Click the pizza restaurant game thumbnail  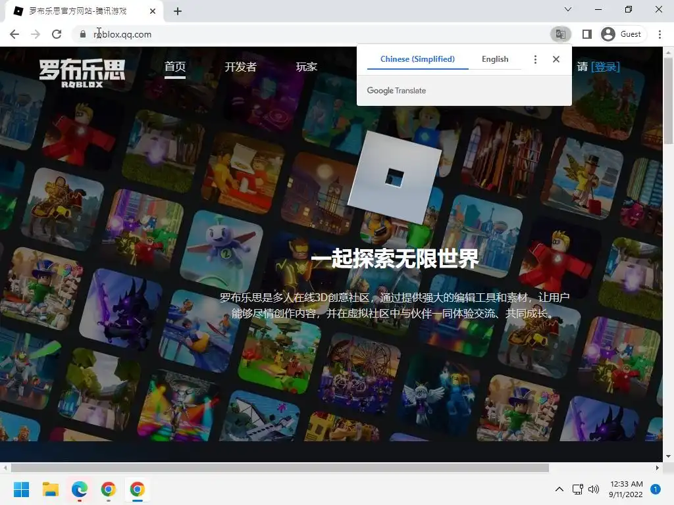244,173
